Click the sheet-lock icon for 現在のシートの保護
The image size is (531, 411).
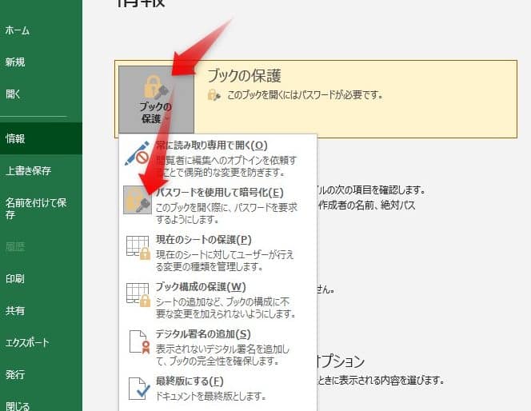click(x=138, y=248)
